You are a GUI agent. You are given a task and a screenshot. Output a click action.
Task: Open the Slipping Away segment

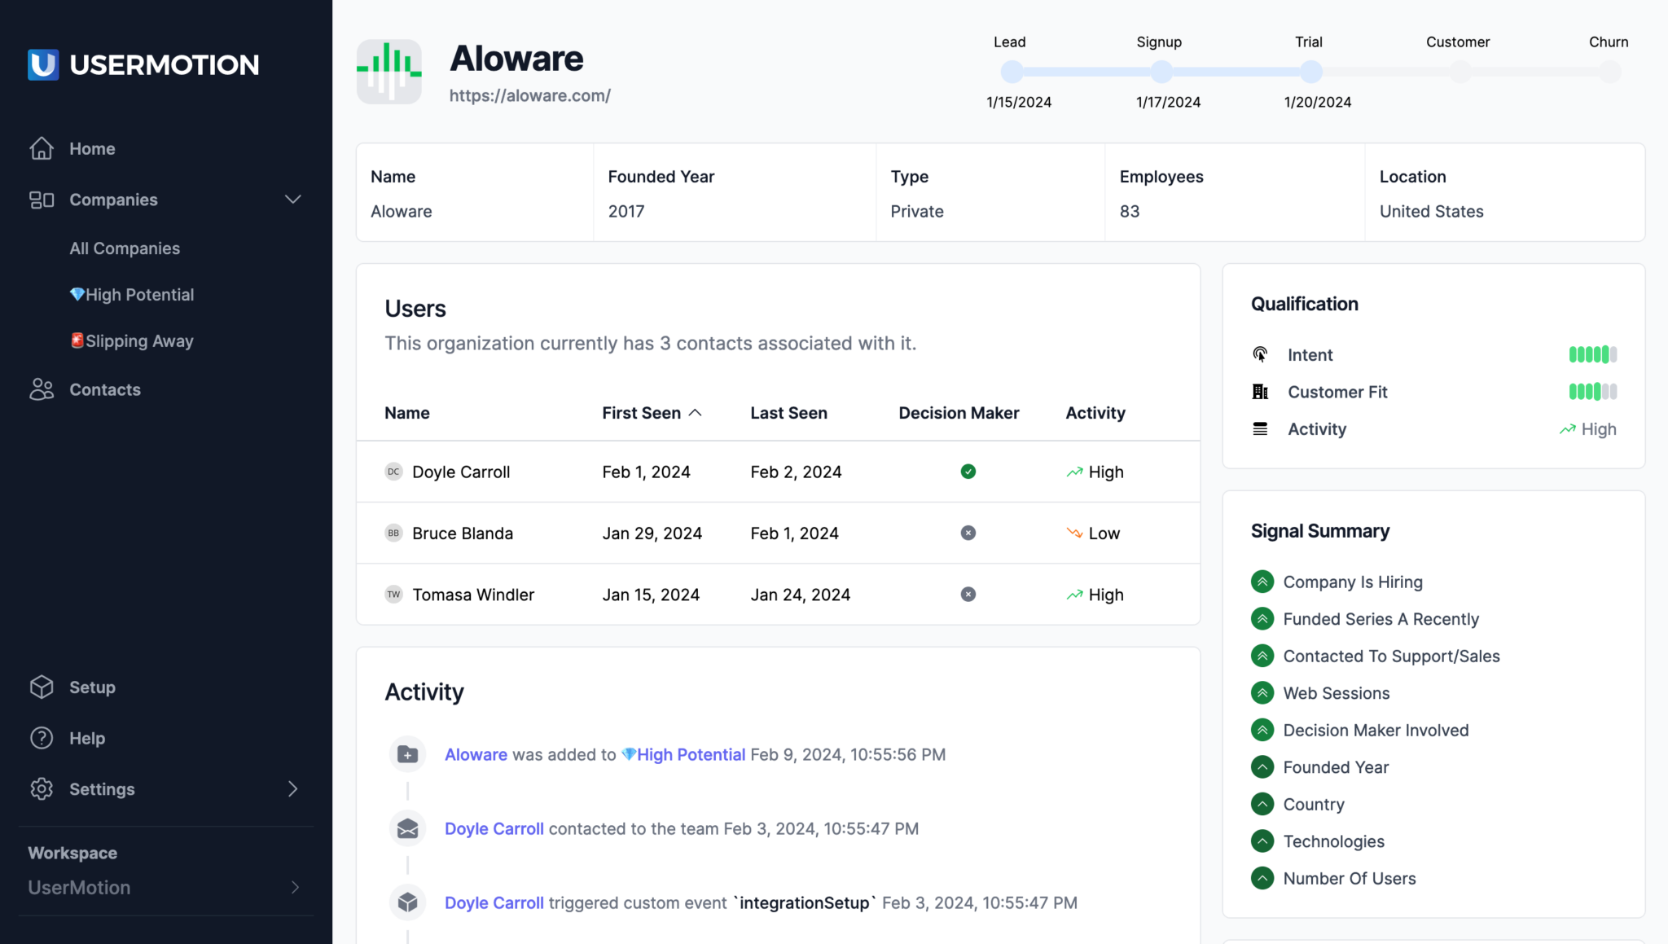point(132,340)
